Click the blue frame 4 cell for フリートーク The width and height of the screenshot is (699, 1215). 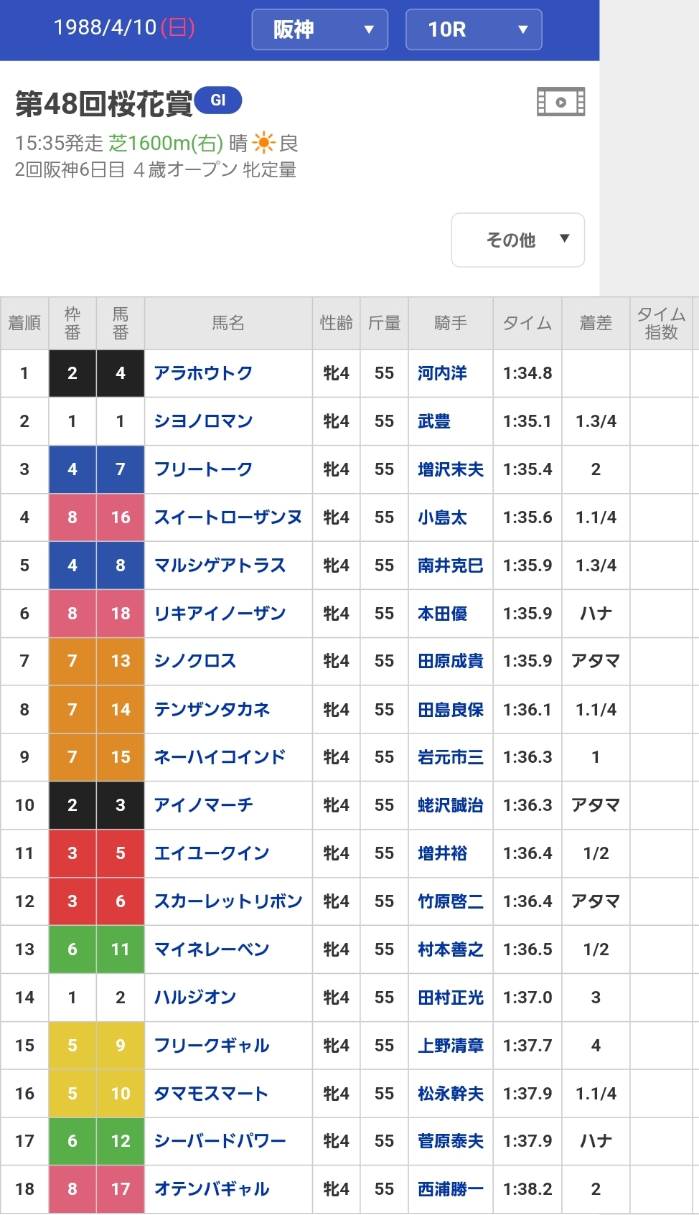(x=72, y=469)
